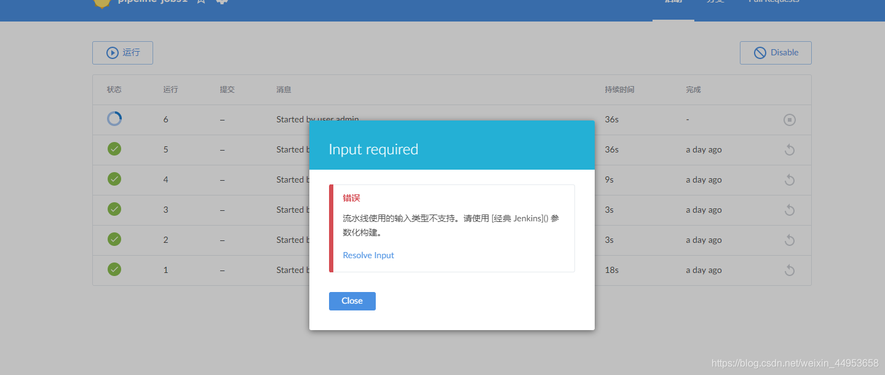Stop the running build in run 6
885x375 pixels.
click(x=790, y=120)
